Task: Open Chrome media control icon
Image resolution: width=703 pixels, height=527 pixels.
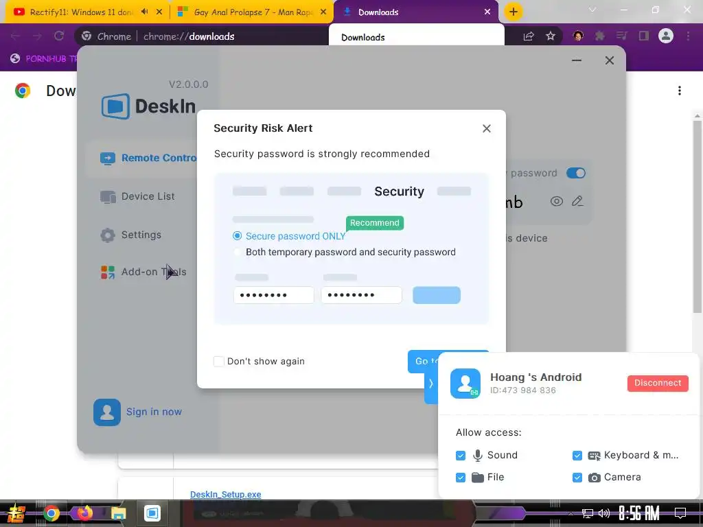Action: point(621,36)
